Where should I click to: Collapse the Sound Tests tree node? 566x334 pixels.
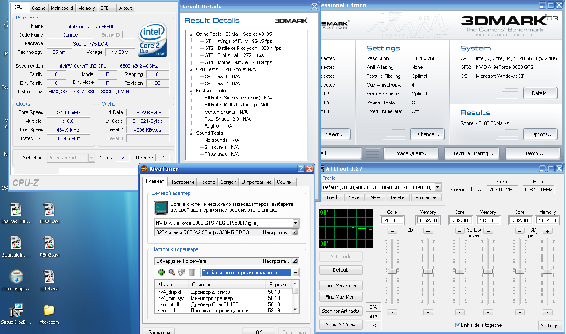[192, 133]
